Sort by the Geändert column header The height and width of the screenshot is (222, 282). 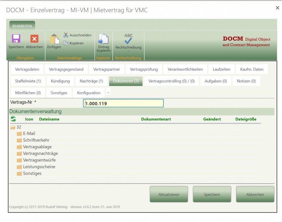click(212, 119)
